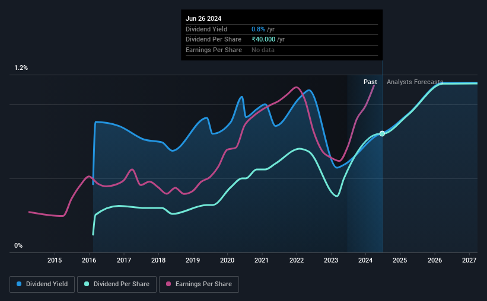Toggle the Earnings Per Share legend button
This screenshot has width=487, height=301.
tap(199, 284)
